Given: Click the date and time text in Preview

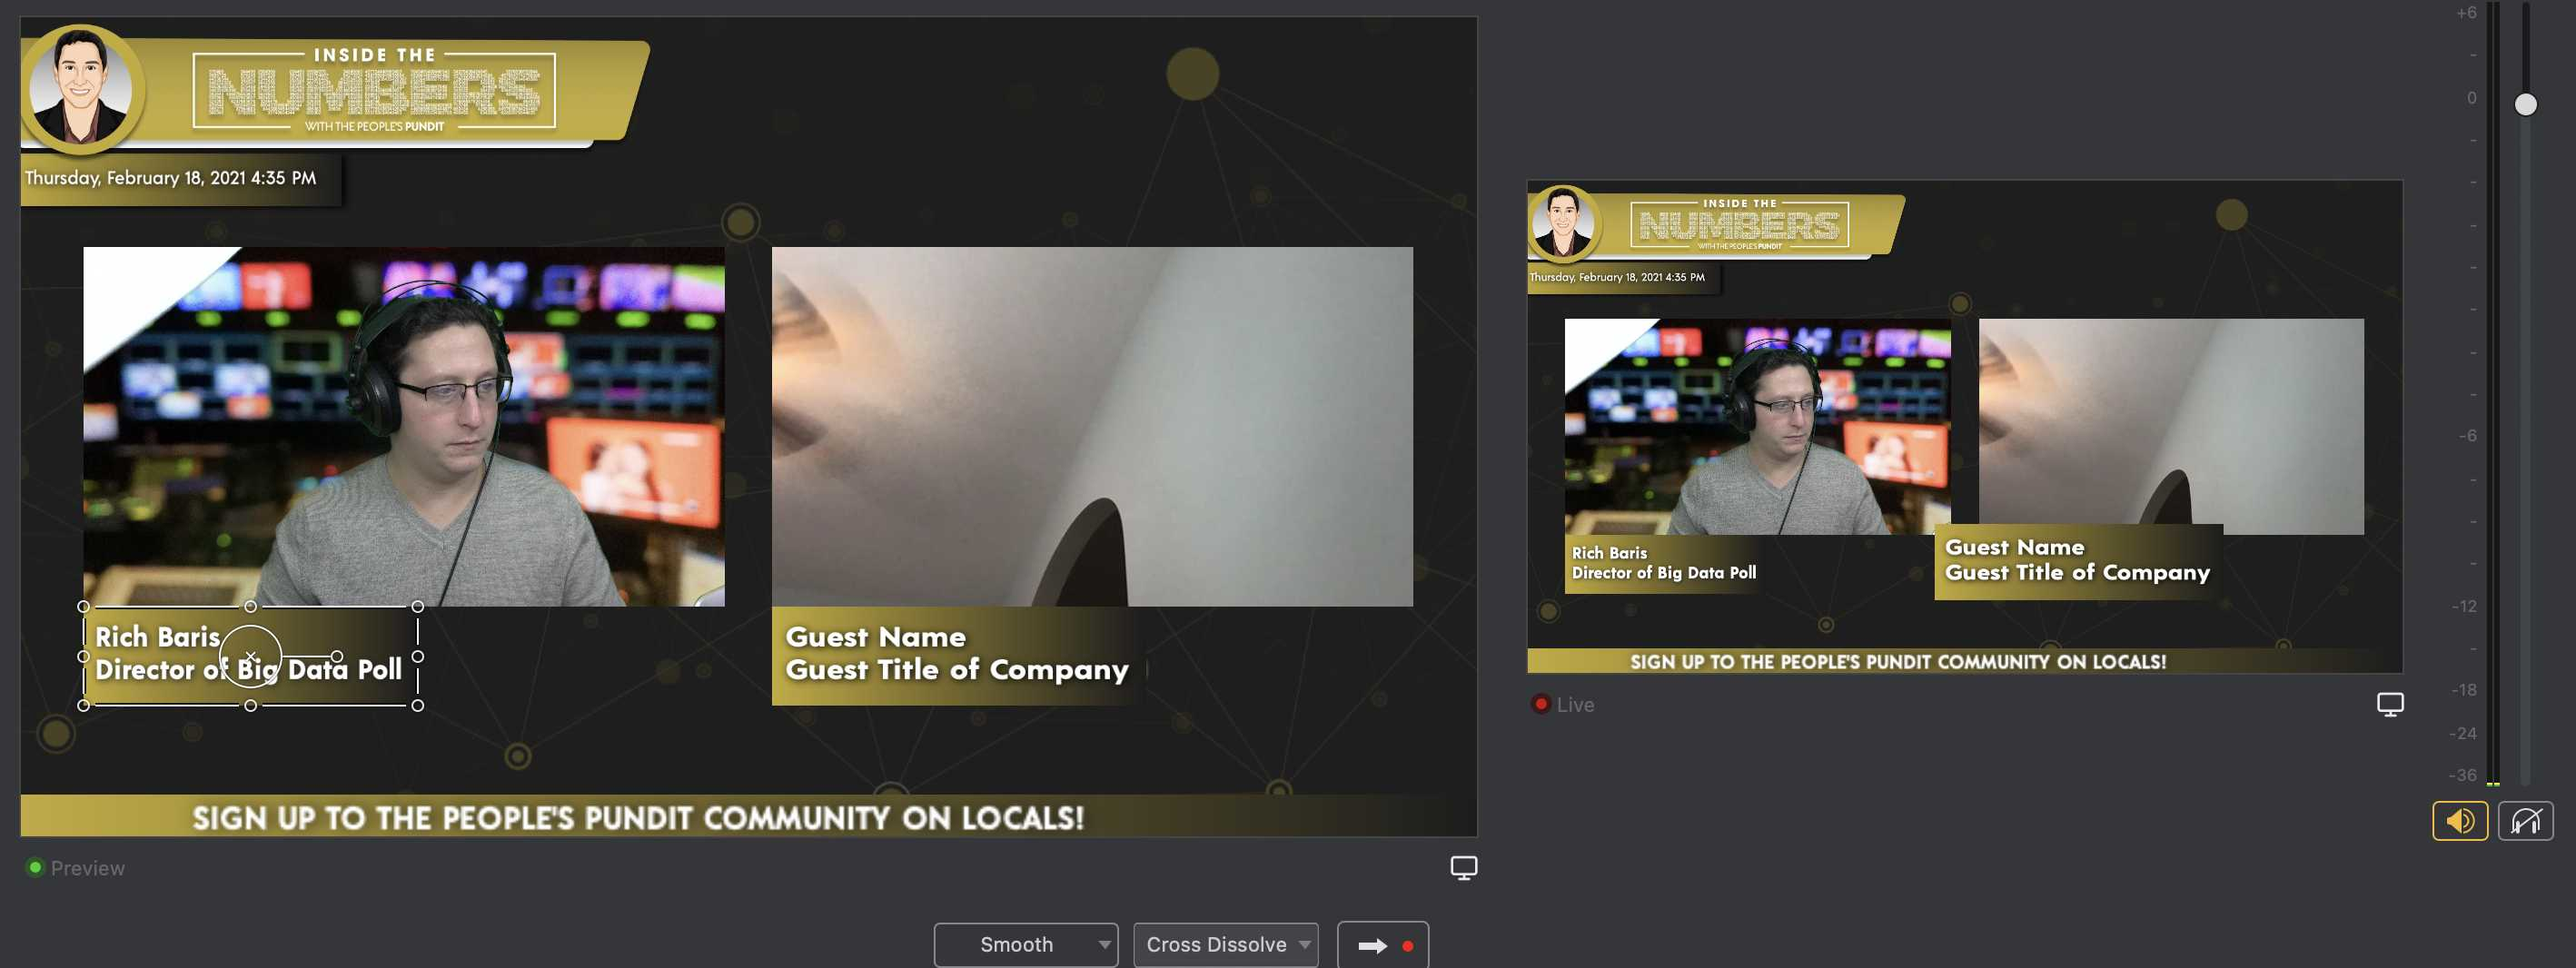Looking at the screenshot, I should point(170,178).
